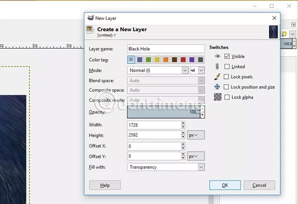Select the red color tag
The image size is (298, 204).
click(x=183, y=60)
